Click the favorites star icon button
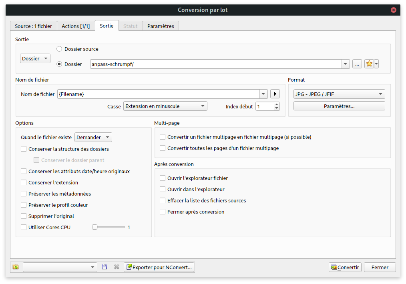 (x=369, y=64)
